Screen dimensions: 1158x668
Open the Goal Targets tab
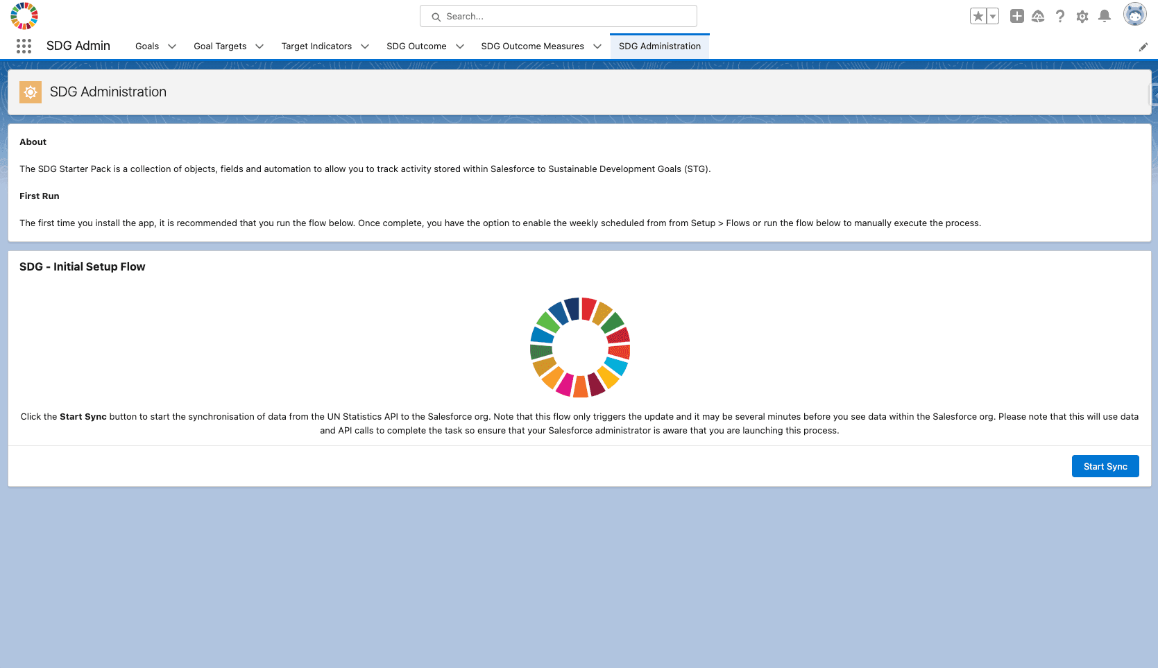pyautogui.click(x=220, y=46)
